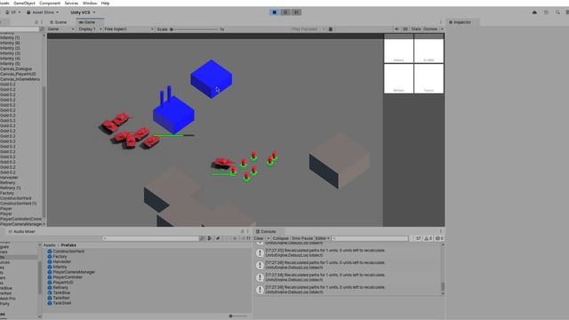Image resolution: width=569 pixels, height=320 pixels.
Task: Toggle error messages counter in Console
Action: 439,238
